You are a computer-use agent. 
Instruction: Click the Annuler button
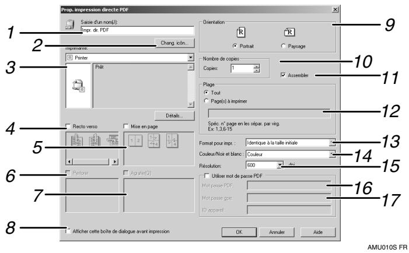pos(277,232)
